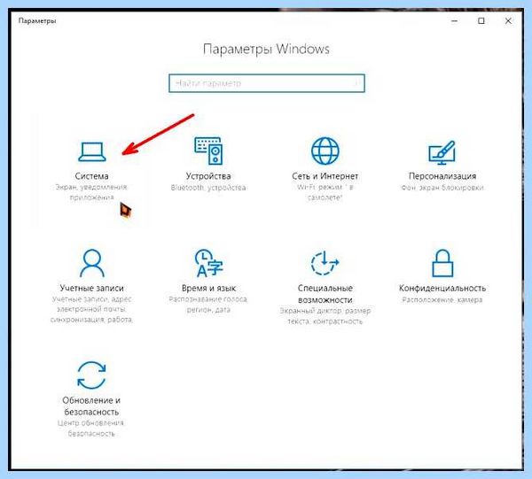Click the Конфиденциальность label

coord(442,289)
